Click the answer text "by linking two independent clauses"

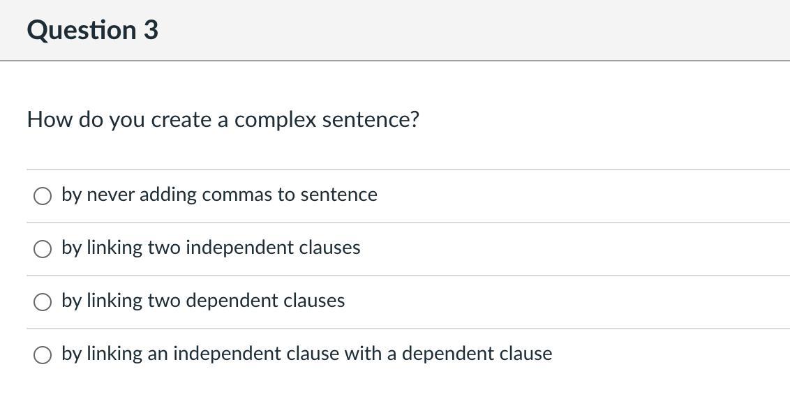[211, 248]
